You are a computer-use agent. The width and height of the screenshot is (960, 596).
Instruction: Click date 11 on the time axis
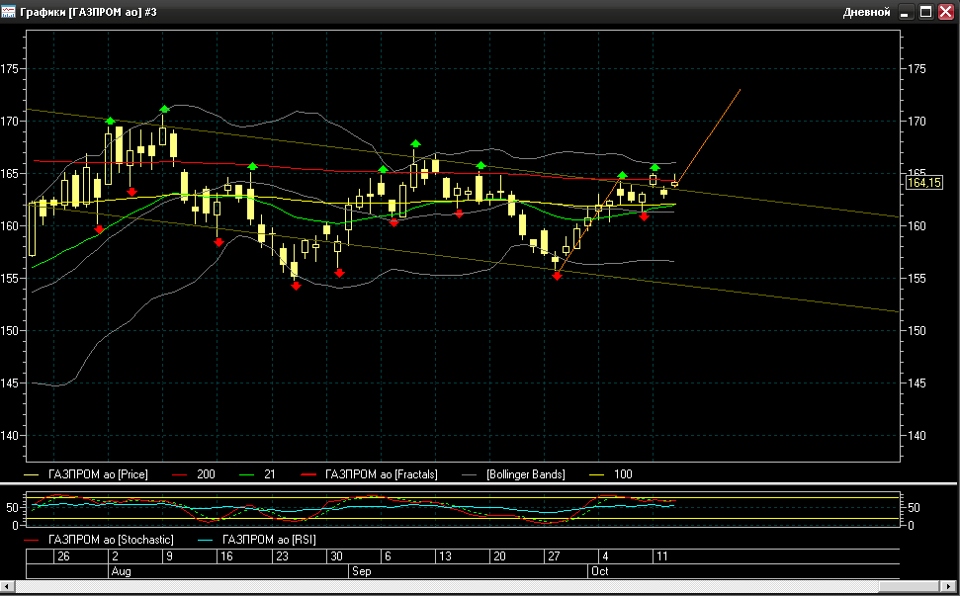pos(661,556)
